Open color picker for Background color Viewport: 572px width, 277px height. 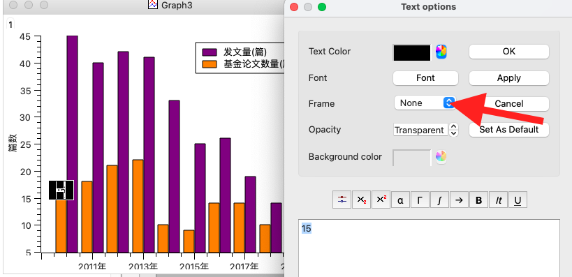441,157
